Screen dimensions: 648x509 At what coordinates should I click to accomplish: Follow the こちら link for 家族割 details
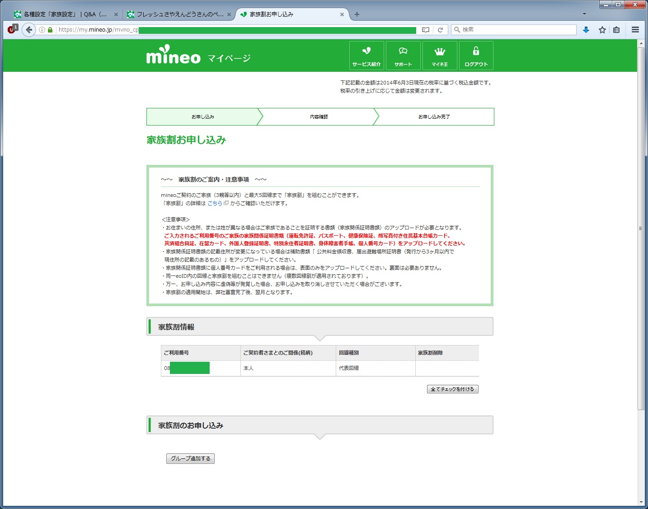point(215,204)
